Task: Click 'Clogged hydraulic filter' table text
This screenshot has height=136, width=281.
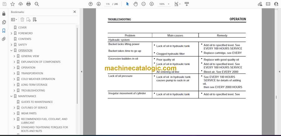Action: point(170,54)
